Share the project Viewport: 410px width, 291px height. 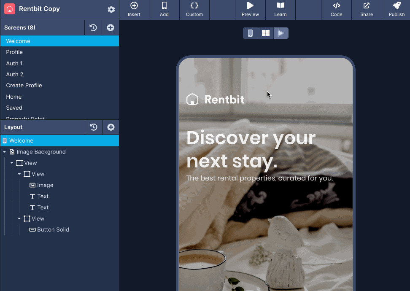367,10
